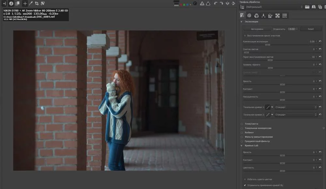Expand the Retinex panel
Image resolution: width=326 pixels, height=189 pixels.
coord(249,132)
